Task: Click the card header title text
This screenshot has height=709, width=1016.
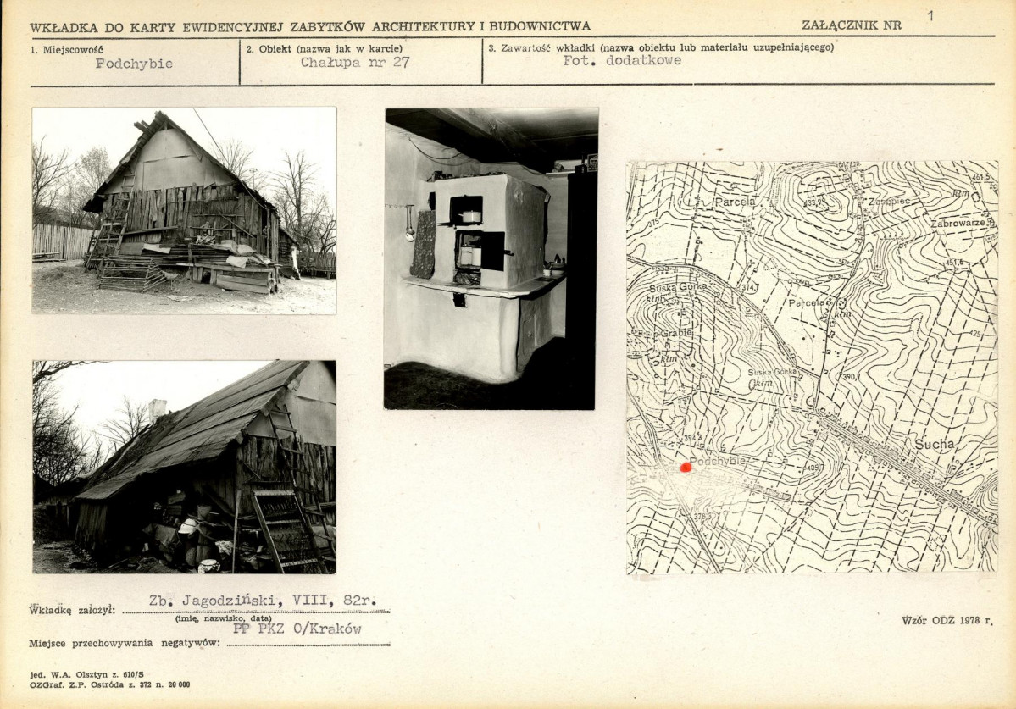Action: 310,27
